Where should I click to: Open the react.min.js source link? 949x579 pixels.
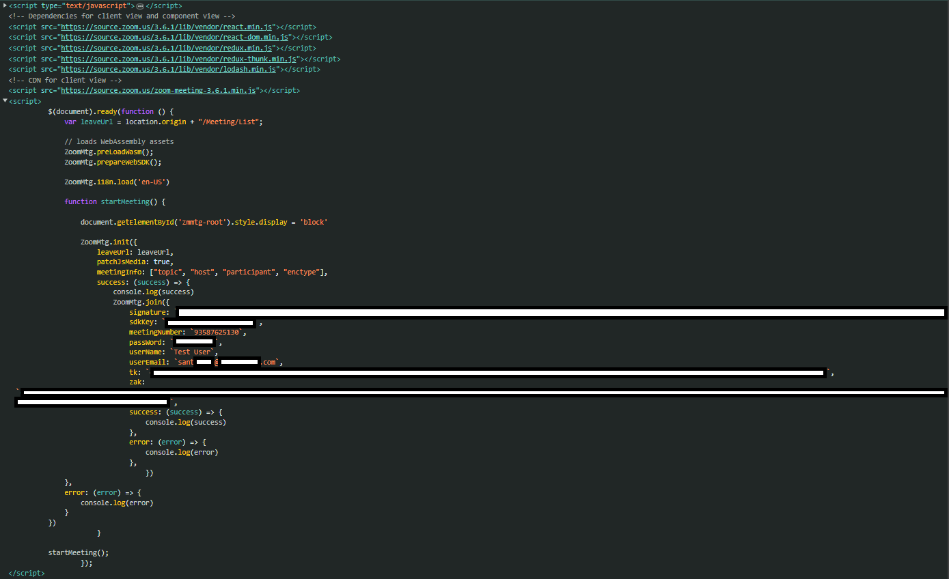(x=167, y=27)
